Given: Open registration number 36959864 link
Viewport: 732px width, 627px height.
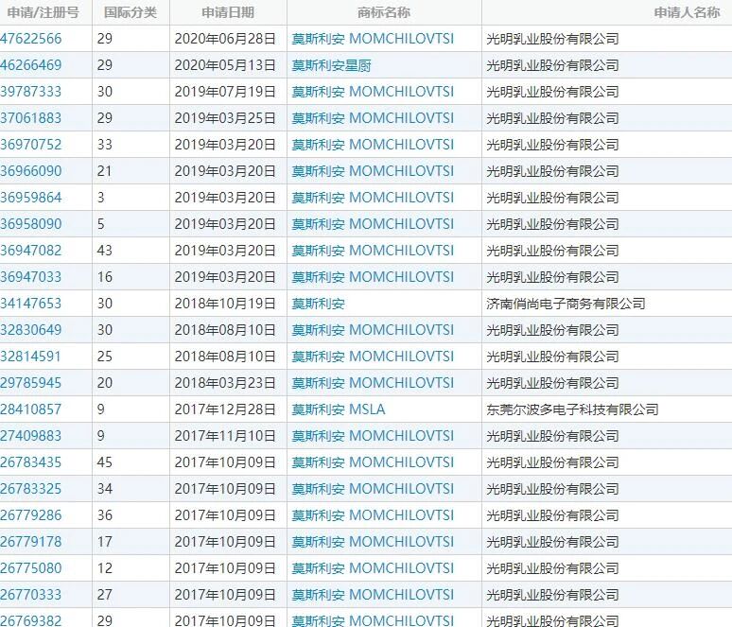Looking at the screenshot, I should [31, 197].
